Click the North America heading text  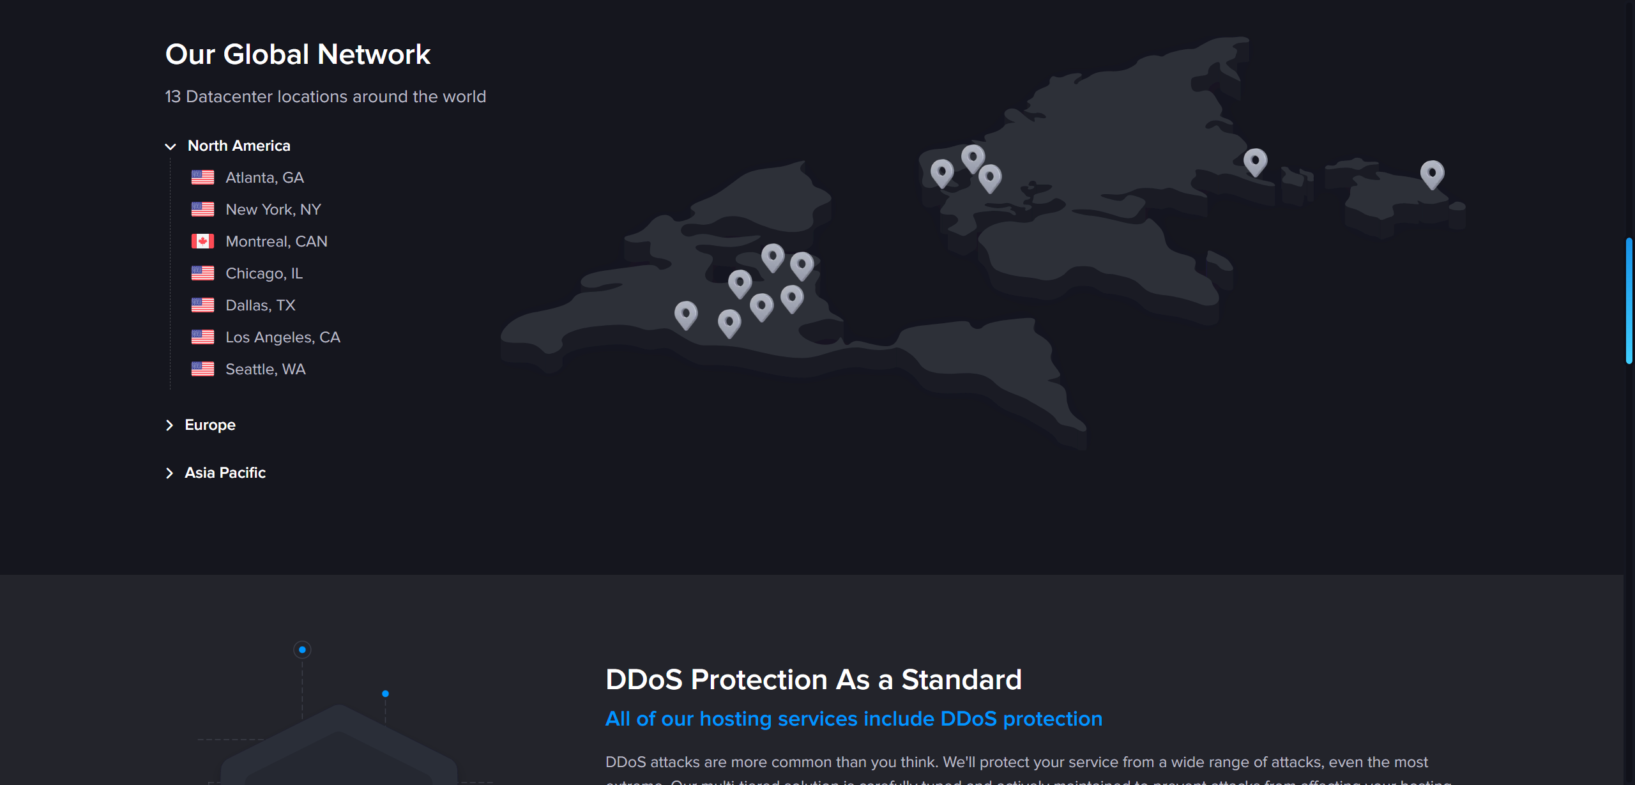coord(239,146)
